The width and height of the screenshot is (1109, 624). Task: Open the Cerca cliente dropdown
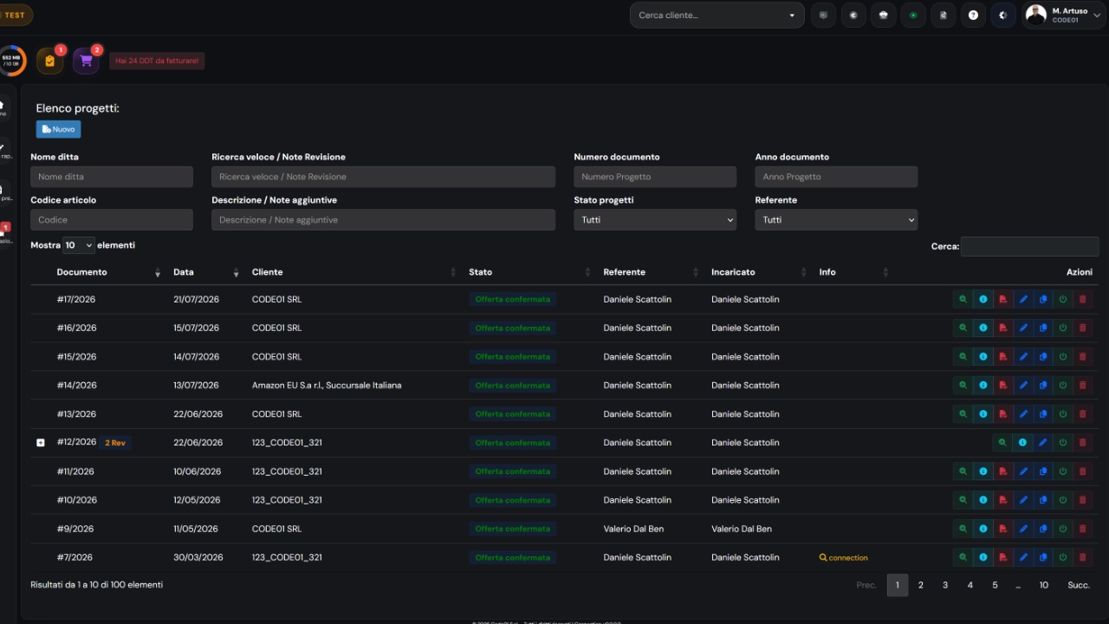click(x=717, y=15)
